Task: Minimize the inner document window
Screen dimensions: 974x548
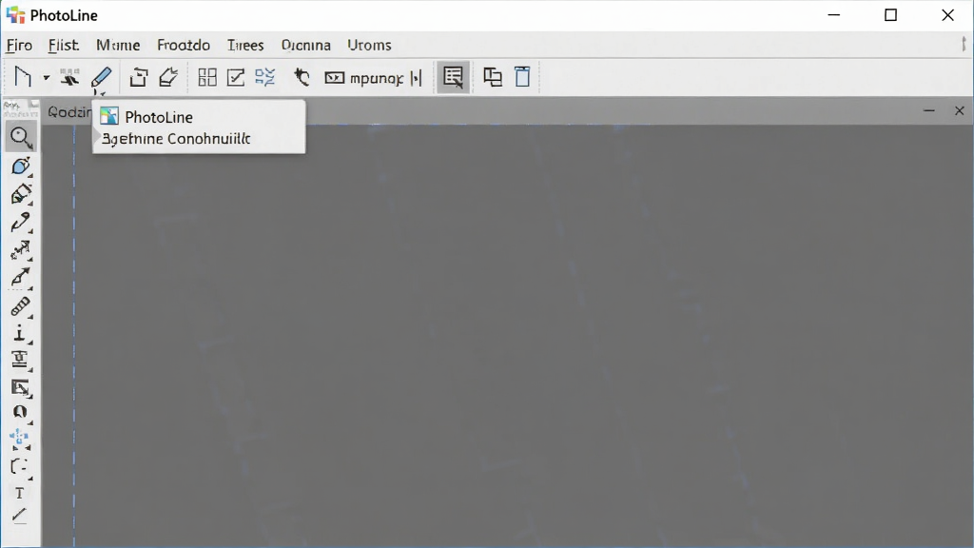Action: coord(928,111)
